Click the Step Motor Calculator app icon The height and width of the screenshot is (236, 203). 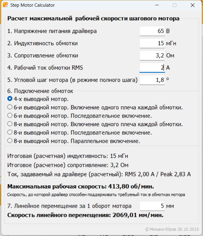pyautogui.click(x=5, y=5)
